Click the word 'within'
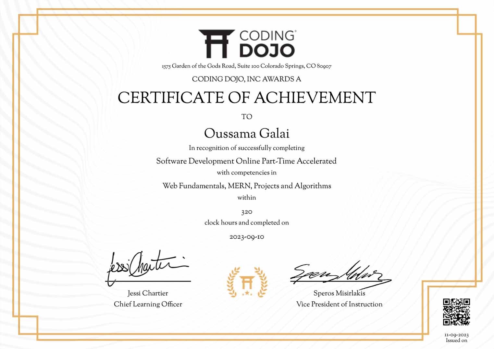 (247, 198)
